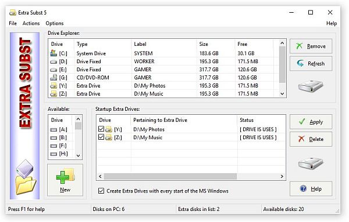Click the Extra Subst title bar app icon

tap(12, 13)
